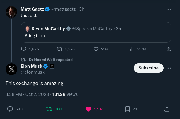This screenshot has height=119, width=180.
Task: Click the 8:28 PM Oct 2 timestamp
Action: (x=27, y=94)
